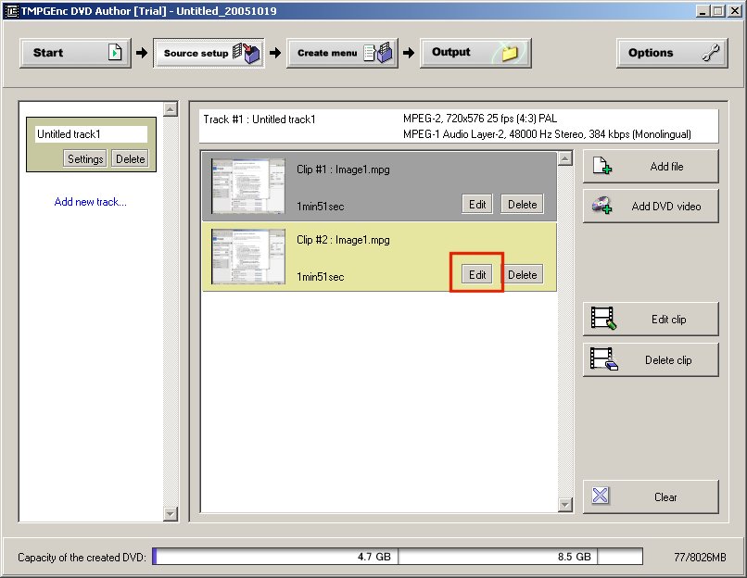Click the menu list icon on Create menu
Viewport: 747px width, 578px height.
pyautogui.click(x=378, y=53)
